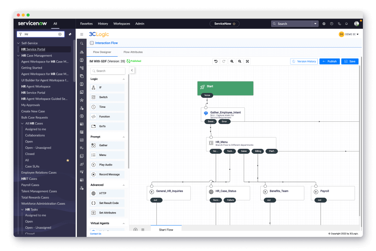Open the History menu
Screen dimensions: 376x251
(x=103, y=24)
